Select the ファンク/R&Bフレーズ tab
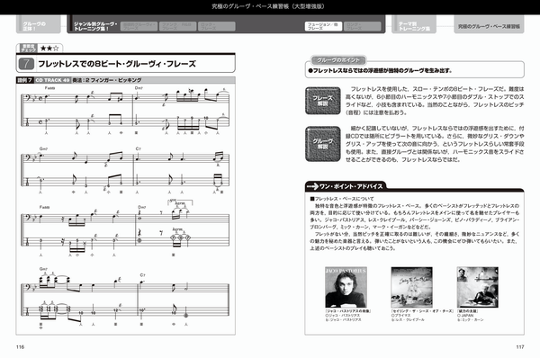This screenshot has height=358, width=540. [x=177, y=26]
